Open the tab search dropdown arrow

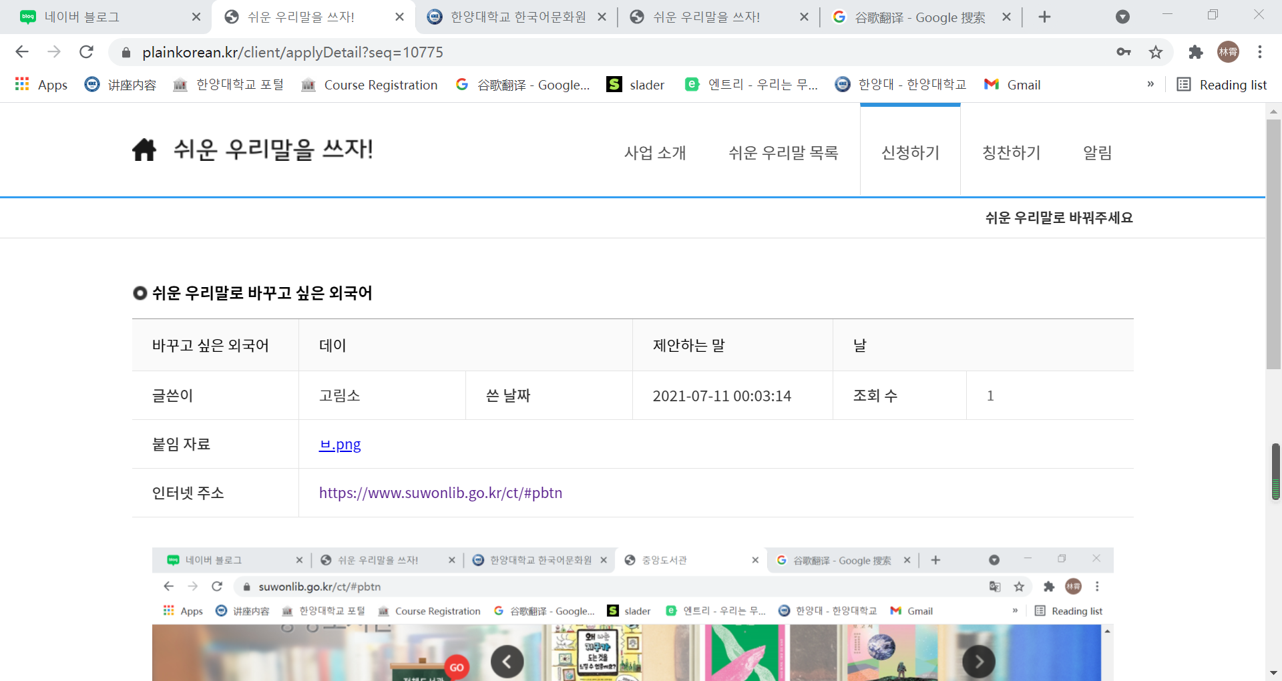click(1122, 17)
